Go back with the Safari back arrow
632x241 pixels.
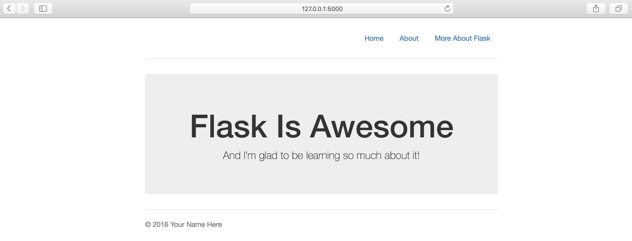pos(9,9)
